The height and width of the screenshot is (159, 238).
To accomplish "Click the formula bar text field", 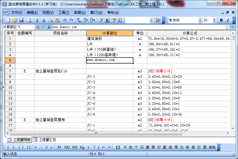I will [x=137, y=27].
